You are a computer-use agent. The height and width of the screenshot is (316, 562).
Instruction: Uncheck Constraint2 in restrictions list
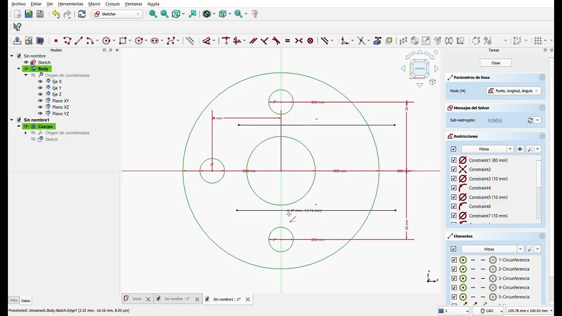coord(454,169)
